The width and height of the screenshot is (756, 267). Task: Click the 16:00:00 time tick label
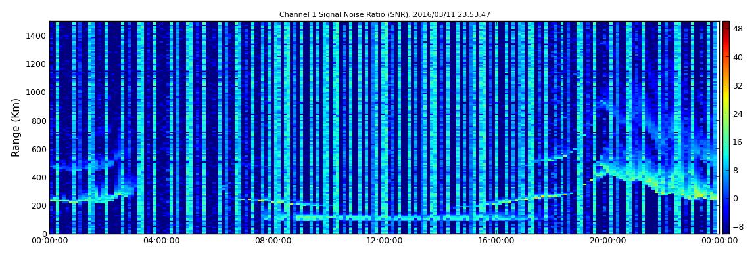(x=496, y=241)
